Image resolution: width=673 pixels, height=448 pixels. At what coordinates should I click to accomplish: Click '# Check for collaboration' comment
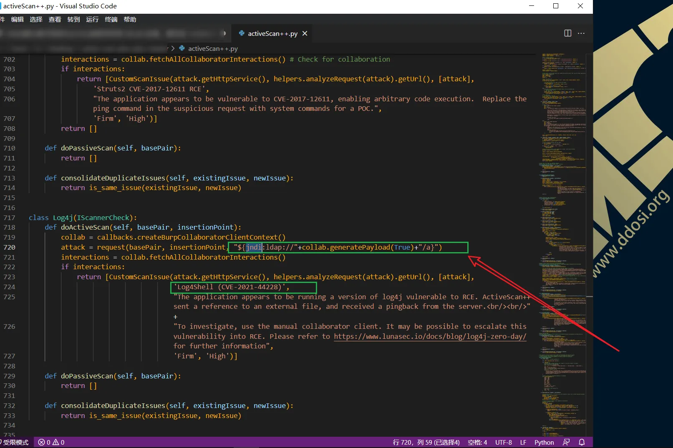[340, 60]
